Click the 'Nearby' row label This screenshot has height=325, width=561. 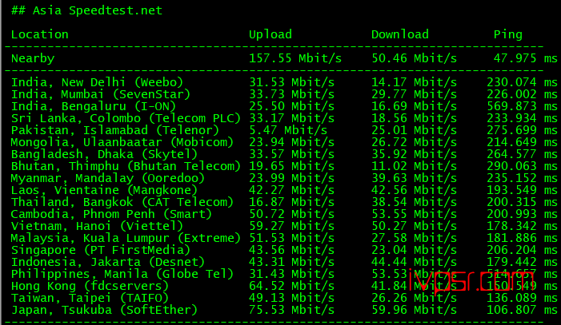click(33, 58)
